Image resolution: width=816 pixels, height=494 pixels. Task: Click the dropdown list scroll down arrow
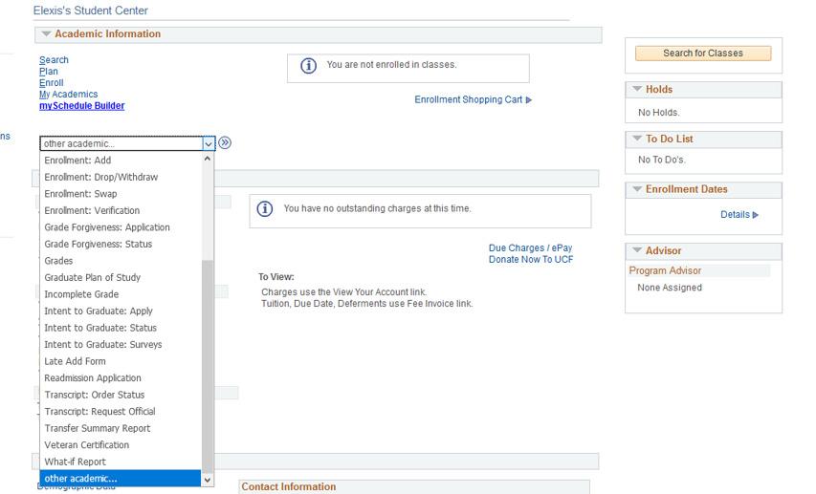click(208, 480)
